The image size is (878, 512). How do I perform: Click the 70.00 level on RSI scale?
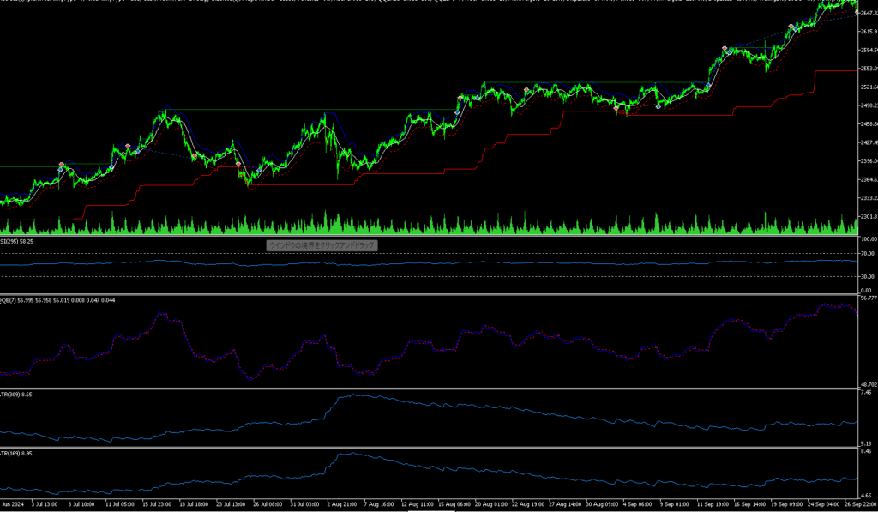click(867, 254)
